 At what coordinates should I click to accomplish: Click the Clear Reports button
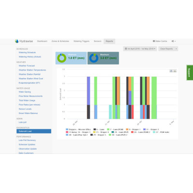tap(166, 49)
